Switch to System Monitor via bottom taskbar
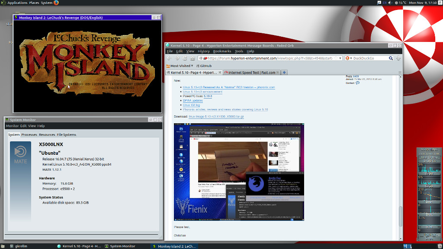The height and width of the screenshot is (249, 443). point(120,246)
